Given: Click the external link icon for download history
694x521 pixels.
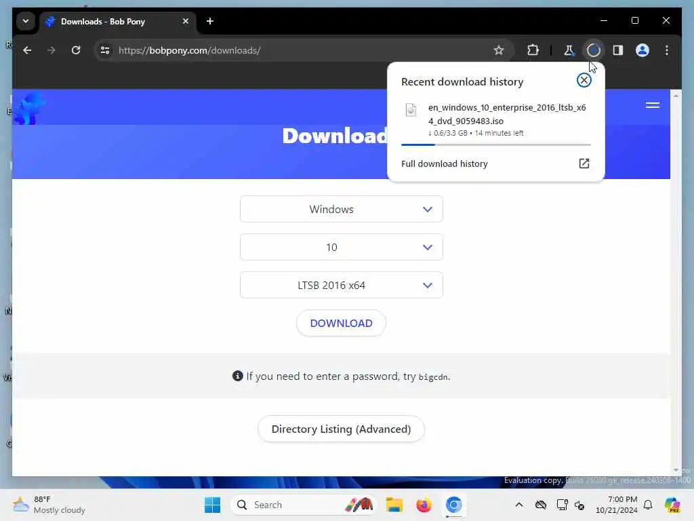Looking at the screenshot, I should click(x=584, y=163).
